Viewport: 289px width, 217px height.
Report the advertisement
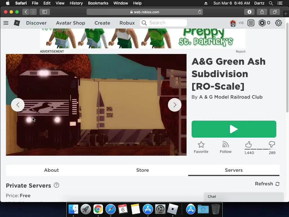point(240,51)
